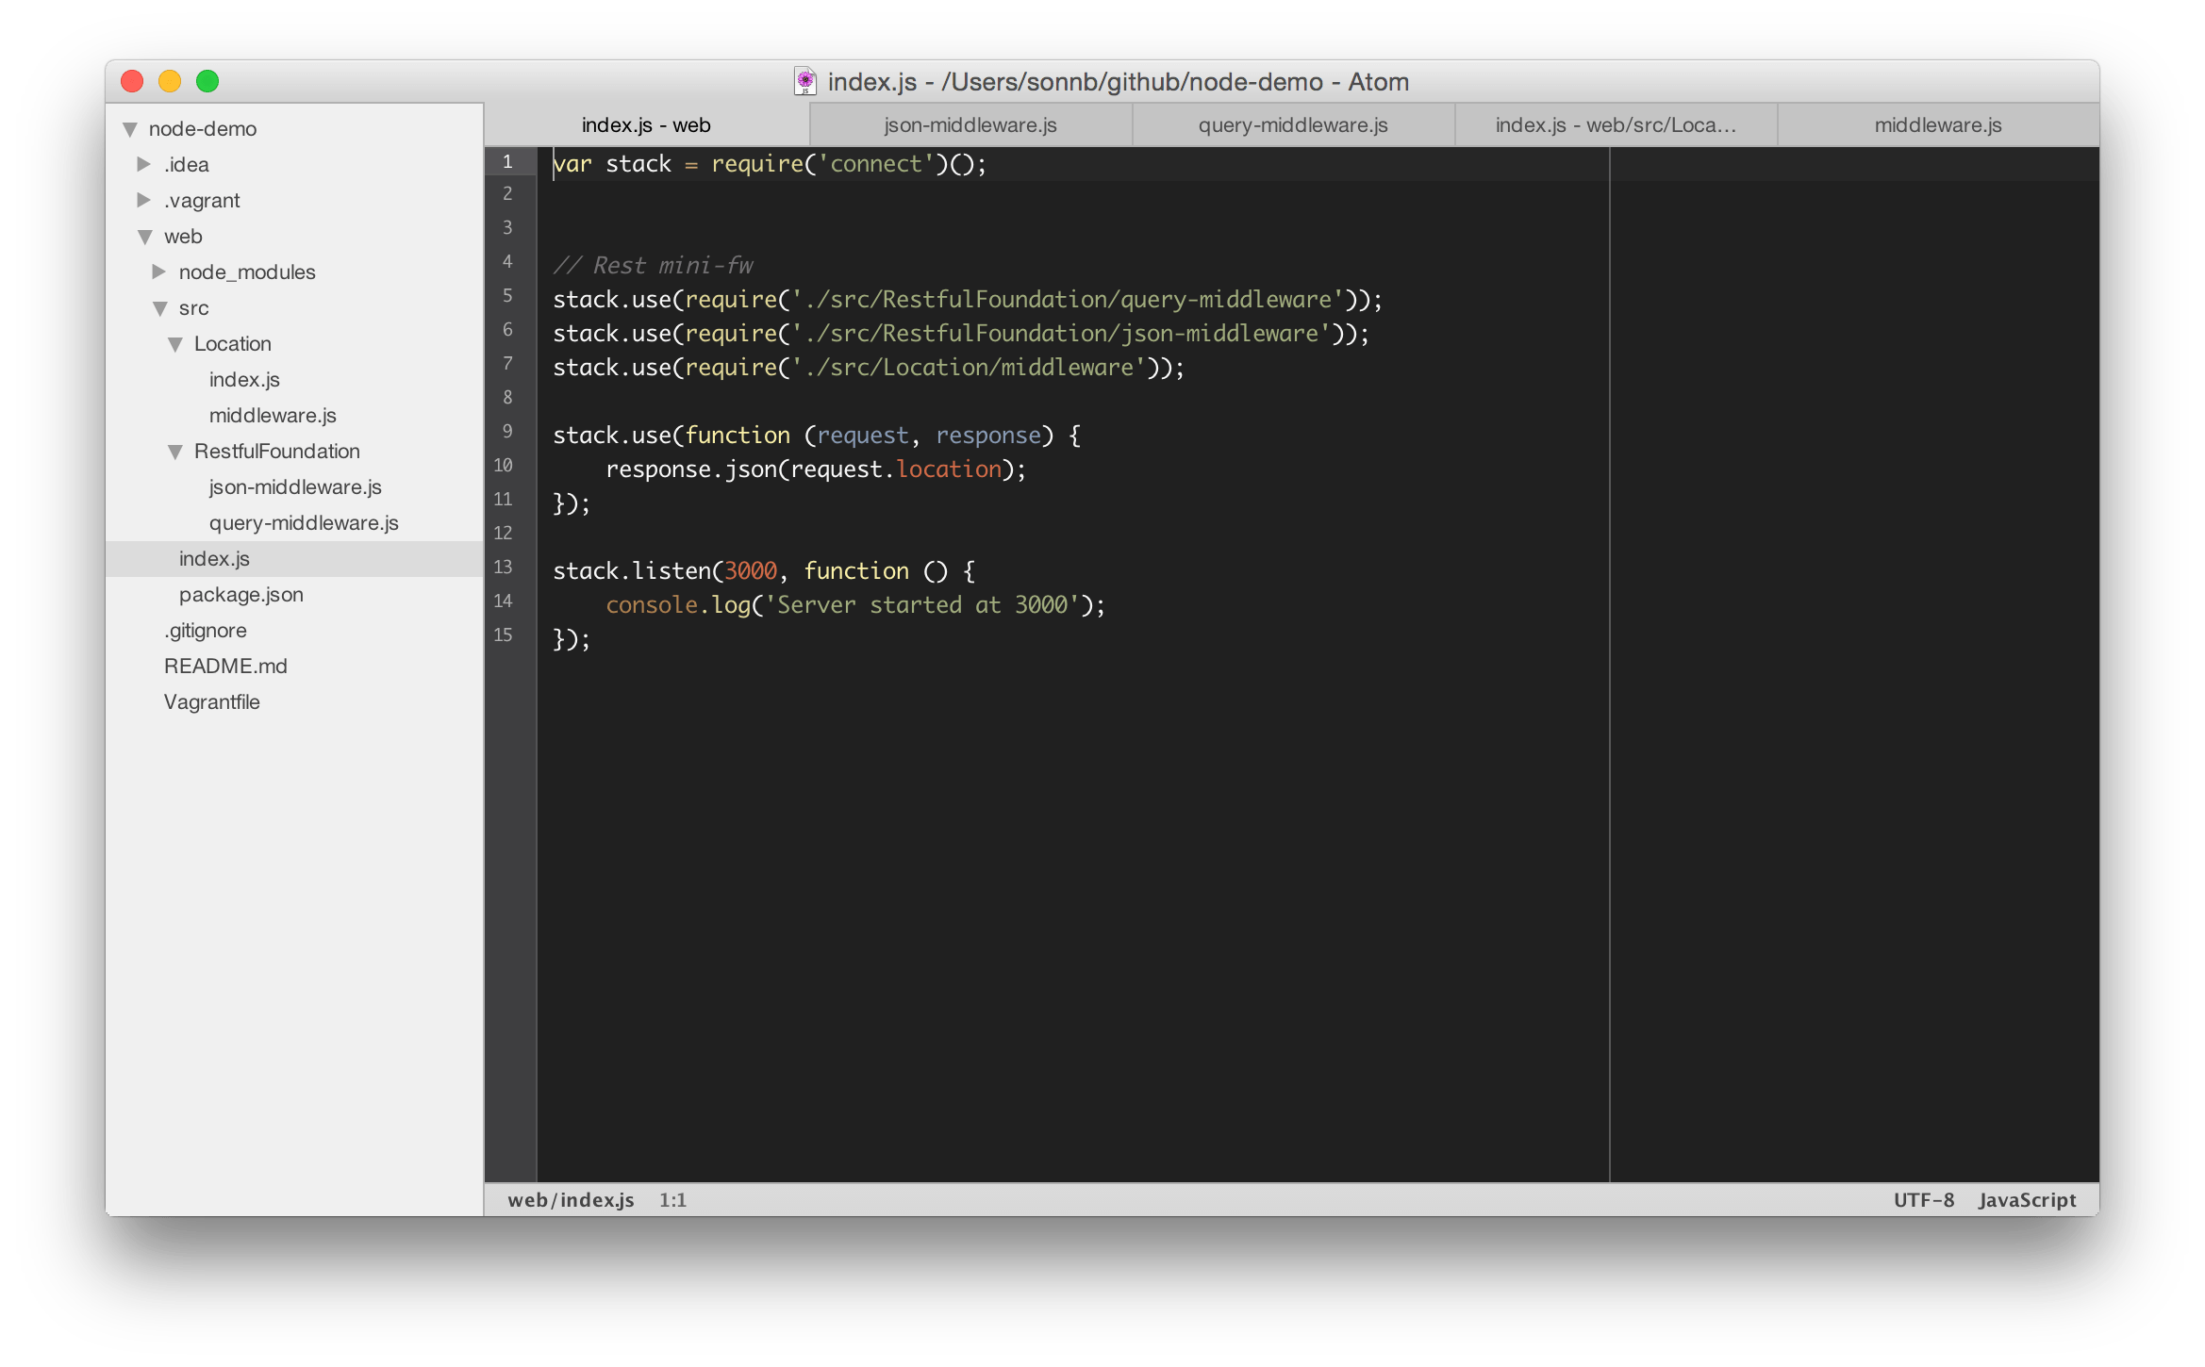2205x1367 pixels.
Task: Click the JavaScript grammar selector
Action: pyautogui.click(x=2027, y=1200)
